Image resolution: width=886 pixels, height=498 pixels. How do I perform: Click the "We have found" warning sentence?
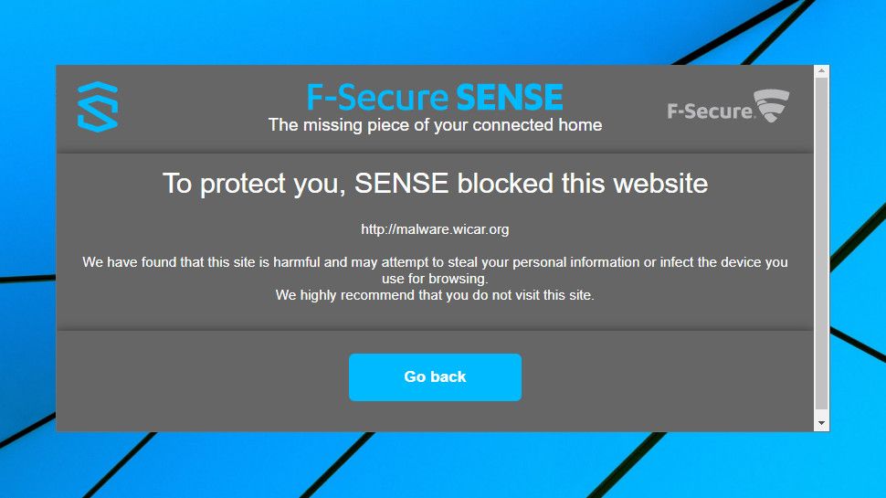point(435,262)
